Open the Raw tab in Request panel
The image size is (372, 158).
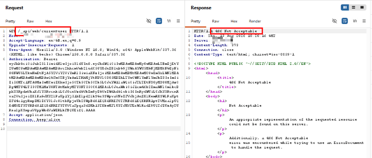[x=30, y=21]
